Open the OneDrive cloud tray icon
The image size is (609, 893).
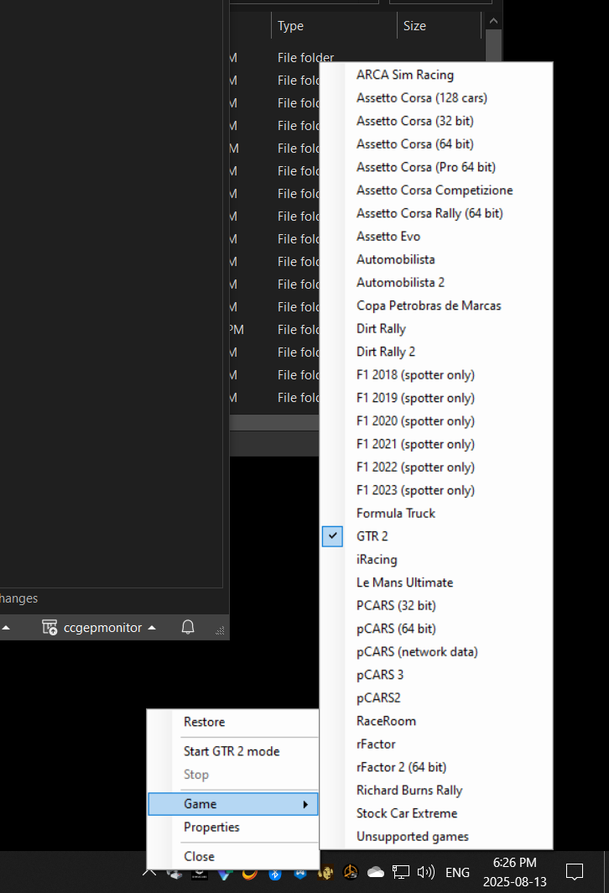(x=376, y=872)
